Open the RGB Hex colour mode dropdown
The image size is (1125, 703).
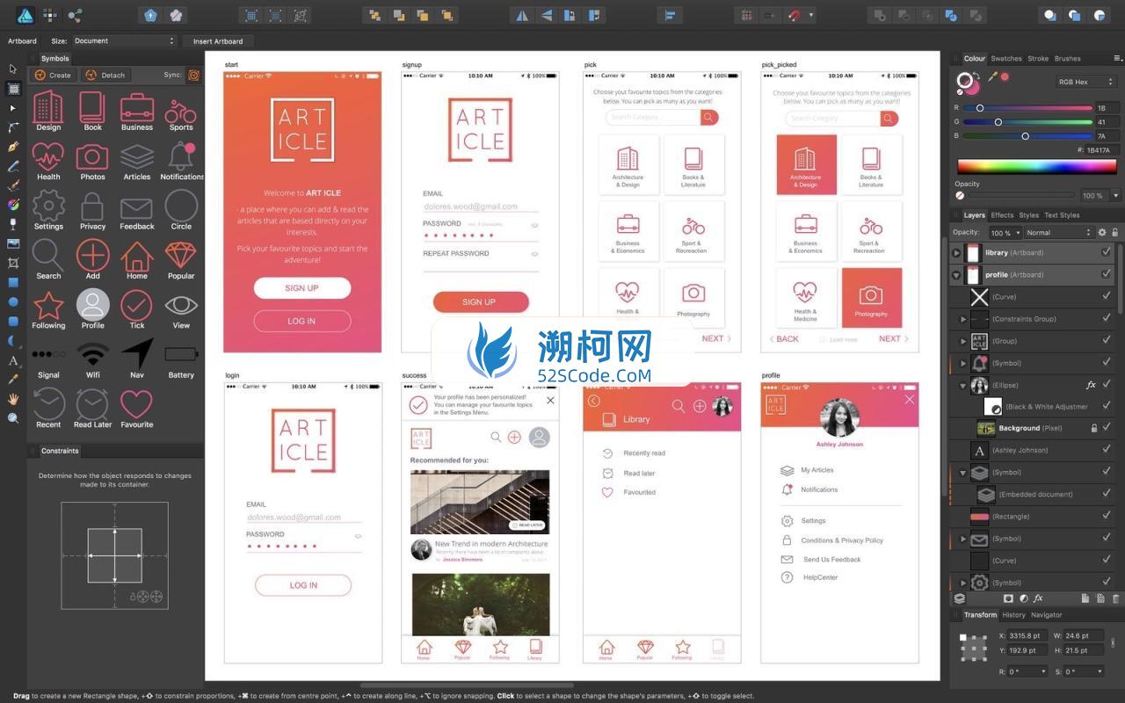[1087, 82]
